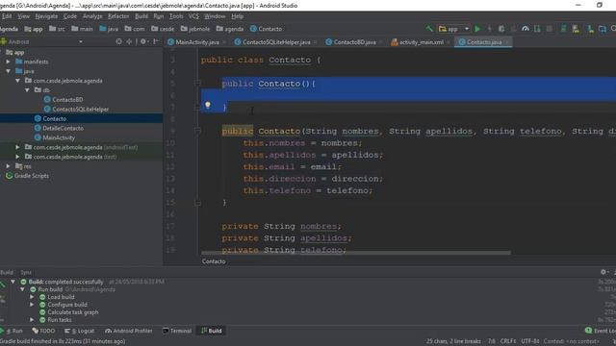Open the Refactor menu
Image resolution: width=616 pixels, height=346 pixels.
tap(118, 16)
